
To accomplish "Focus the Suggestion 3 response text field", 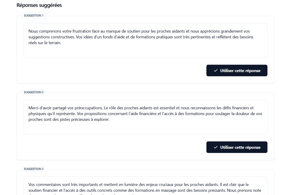I will [x=145, y=186].
